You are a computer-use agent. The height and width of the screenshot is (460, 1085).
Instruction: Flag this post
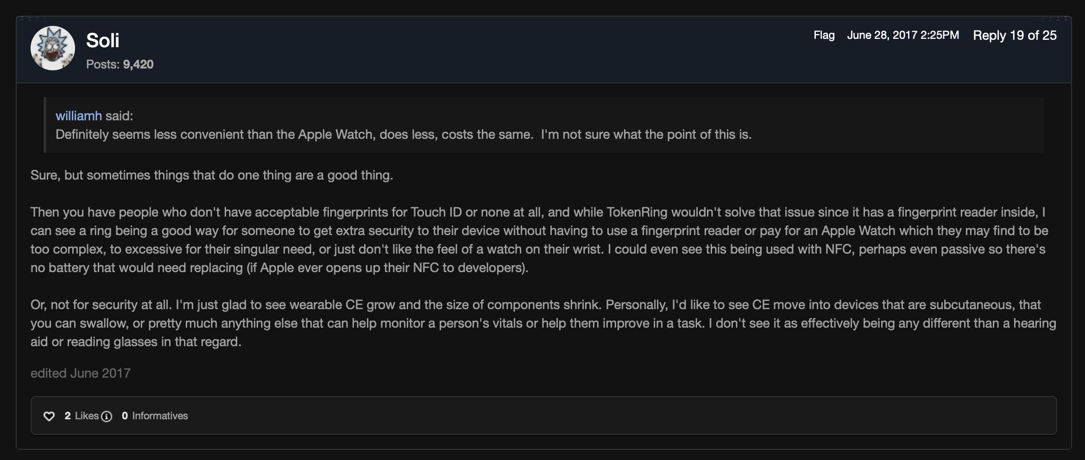pos(824,35)
